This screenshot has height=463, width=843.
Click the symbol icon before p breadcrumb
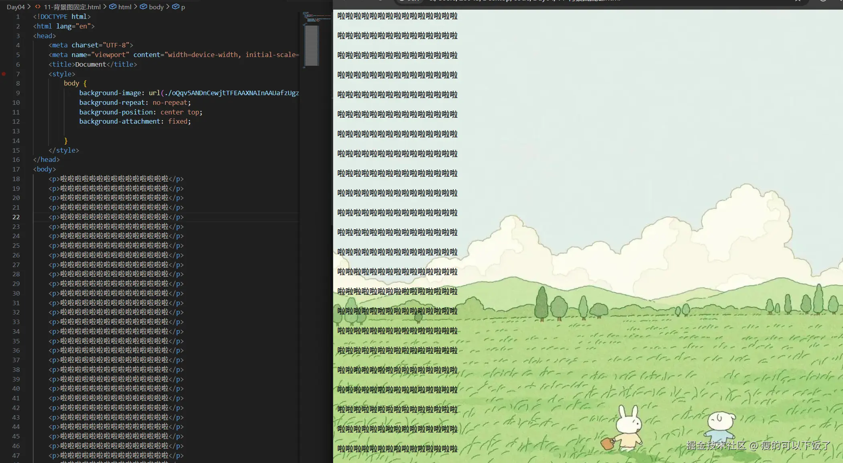coord(175,7)
